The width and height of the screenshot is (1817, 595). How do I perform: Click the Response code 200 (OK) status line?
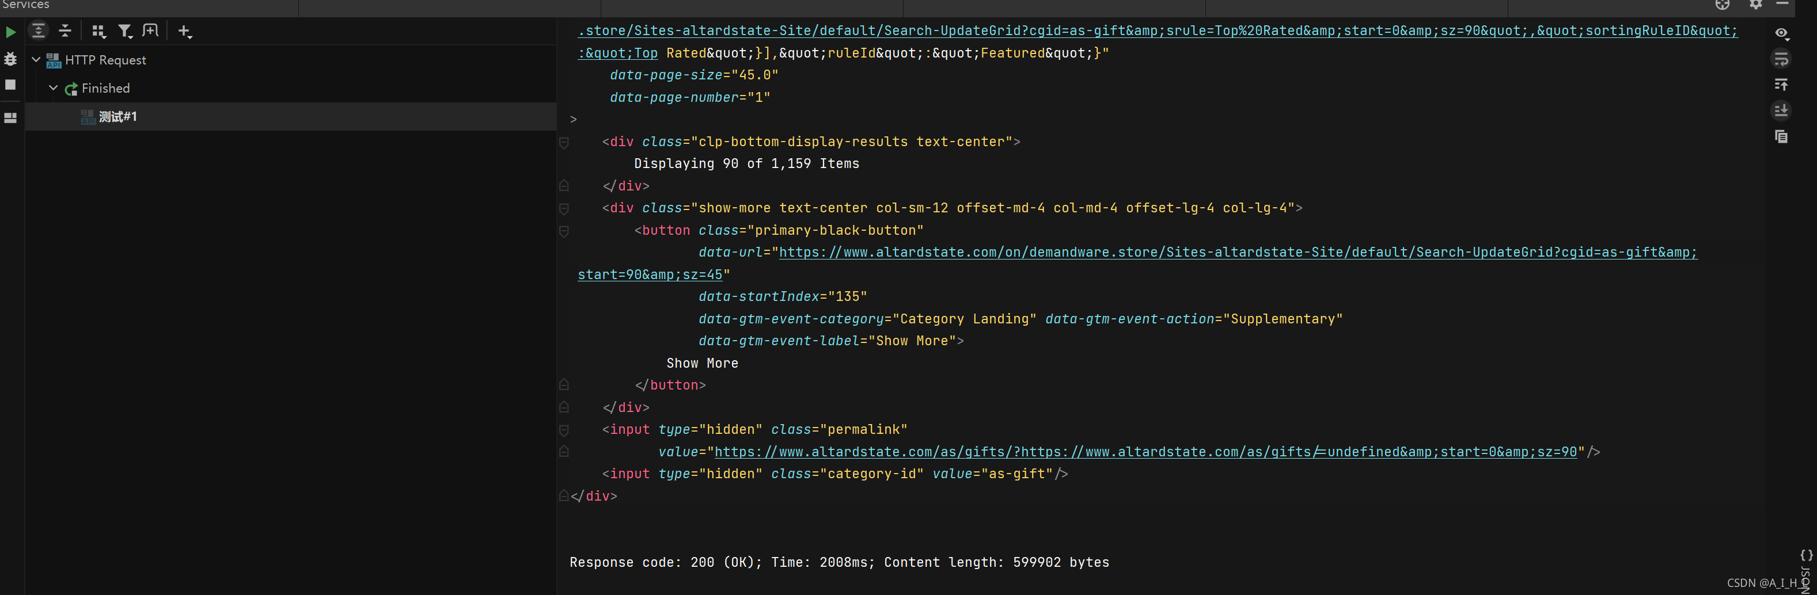[839, 563]
